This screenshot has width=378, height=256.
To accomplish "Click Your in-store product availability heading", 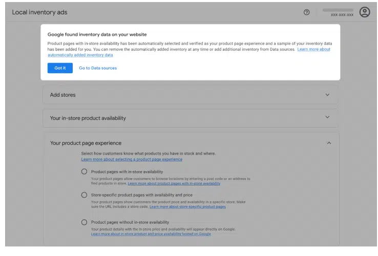I will click(88, 118).
